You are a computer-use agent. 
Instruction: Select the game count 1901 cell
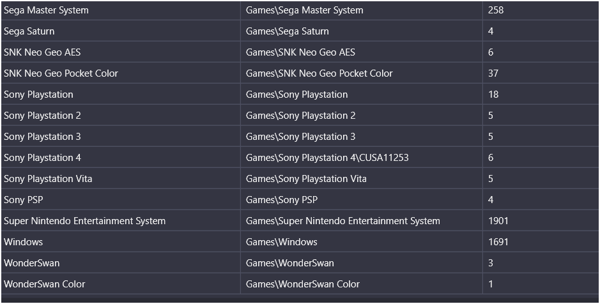[498, 221]
